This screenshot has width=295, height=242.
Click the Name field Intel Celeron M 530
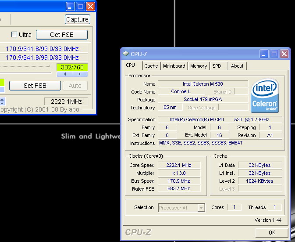click(x=203, y=84)
